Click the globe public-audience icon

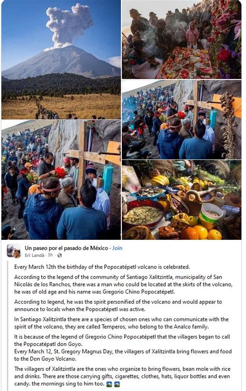pyautogui.click(x=59, y=255)
